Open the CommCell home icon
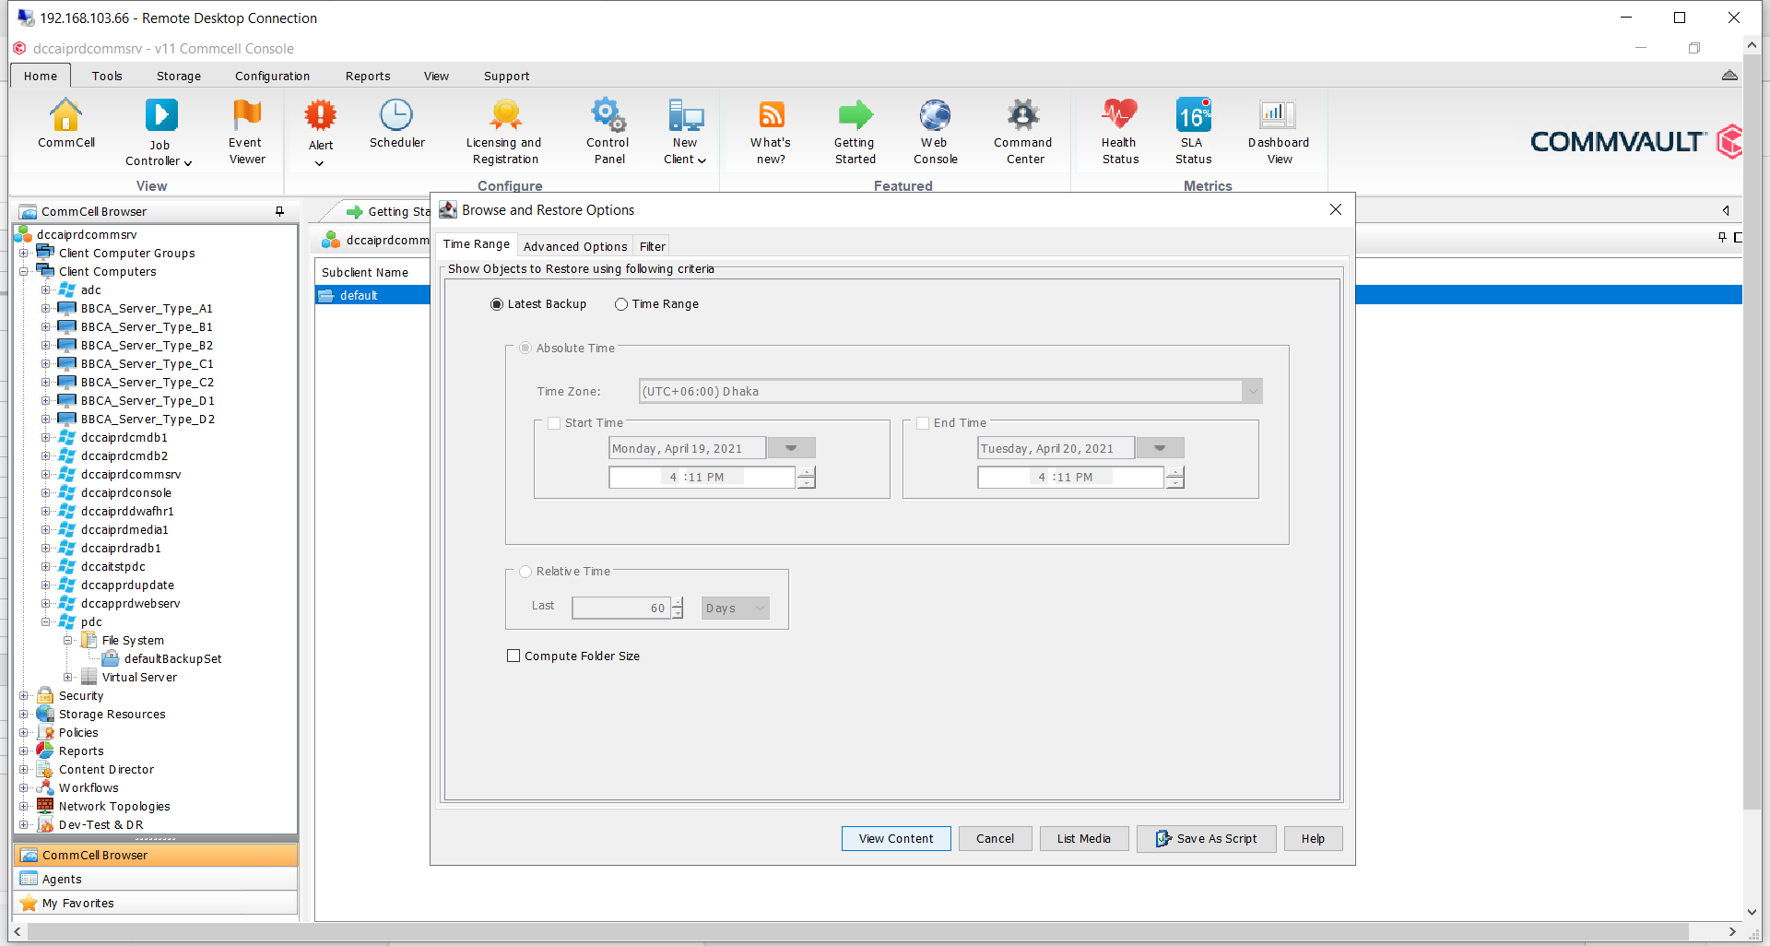The width and height of the screenshot is (1770, 946). point(65,123)
